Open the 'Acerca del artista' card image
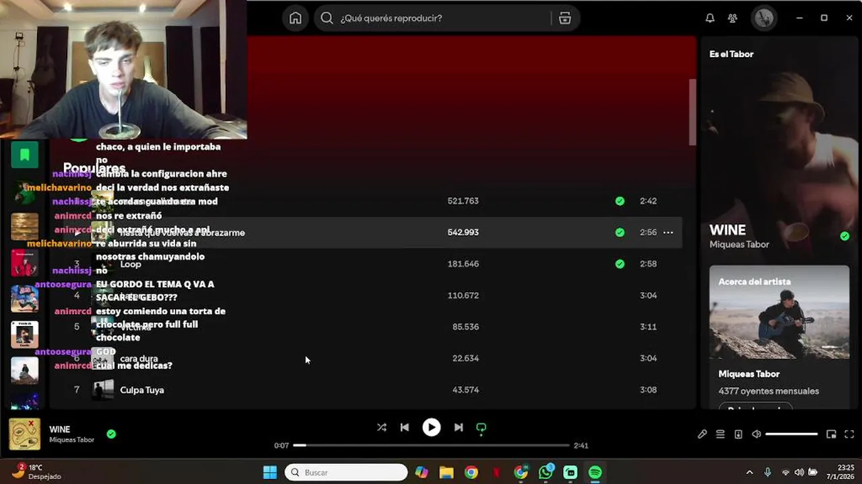 pyautogui.click(x=779, y=313)
